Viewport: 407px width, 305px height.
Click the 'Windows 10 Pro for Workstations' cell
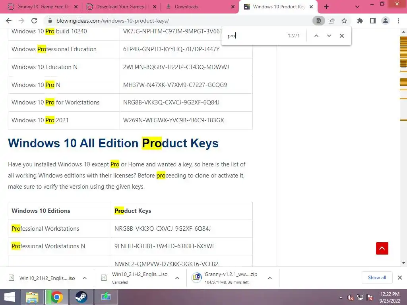(x=64, y=102)
